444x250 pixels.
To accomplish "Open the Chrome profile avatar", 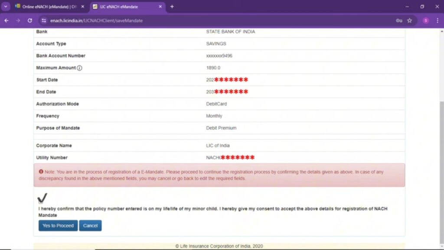I will [x=426, y=21].
